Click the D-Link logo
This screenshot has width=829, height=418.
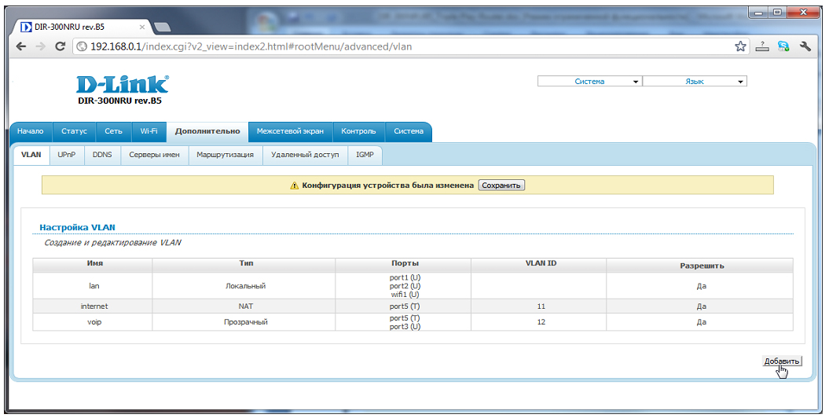122,85
